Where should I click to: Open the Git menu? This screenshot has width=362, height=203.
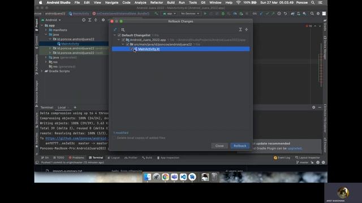click(x=203, y=2)
